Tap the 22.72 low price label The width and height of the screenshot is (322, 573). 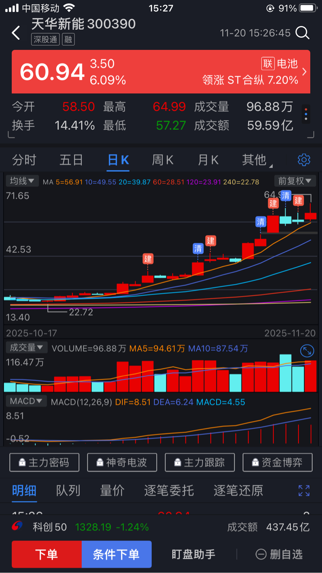click(x=81, y=312)
